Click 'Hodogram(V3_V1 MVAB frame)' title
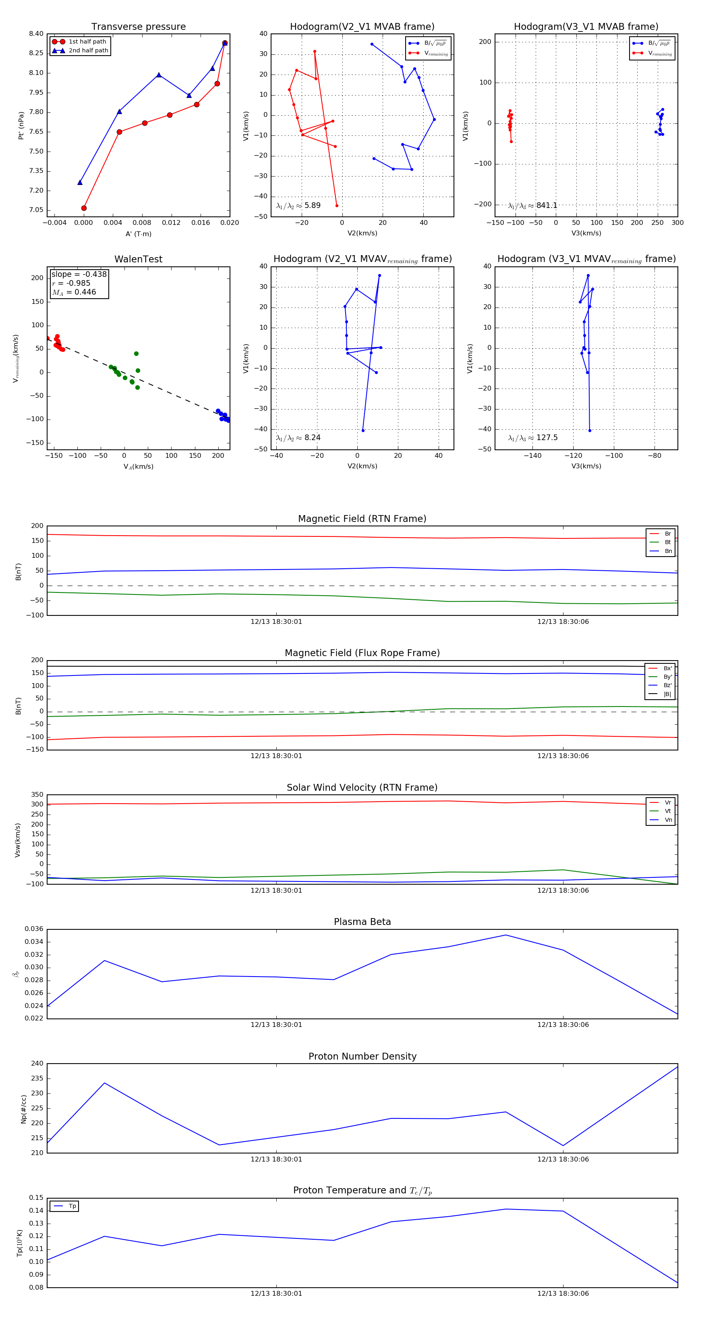Image resolution: width=725 pixels, height=1330 pixels. pos(586,26)
